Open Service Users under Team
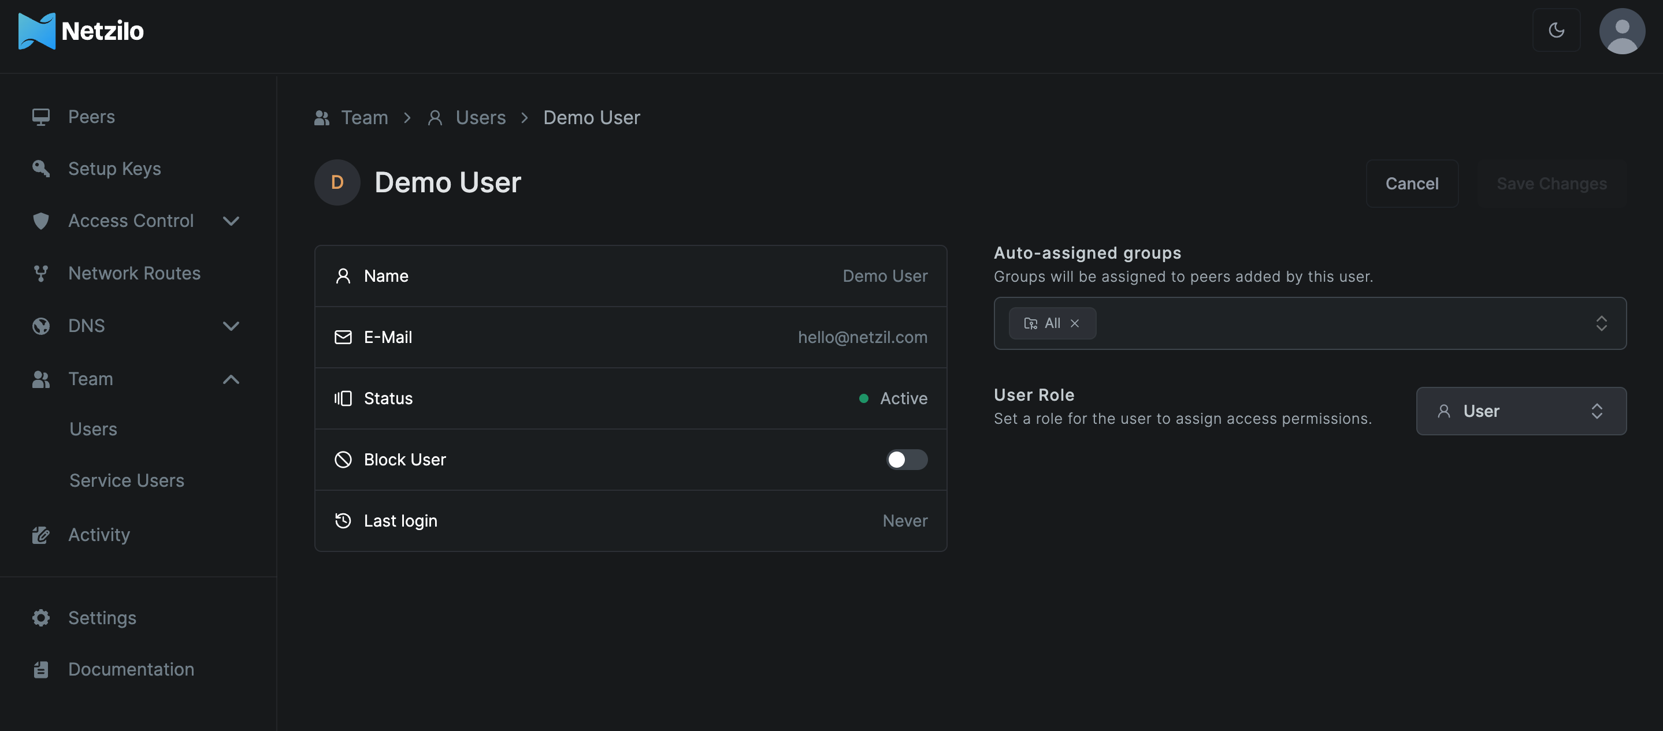The image size is (1663, 731). 127,480
